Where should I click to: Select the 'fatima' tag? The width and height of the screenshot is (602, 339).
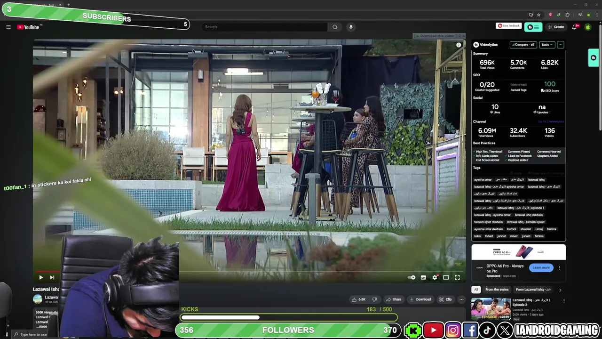point(539,236)
